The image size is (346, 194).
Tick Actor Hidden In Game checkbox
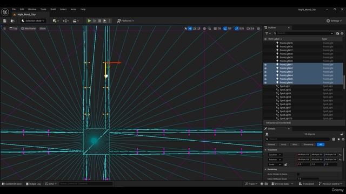[x=298, y=174]
